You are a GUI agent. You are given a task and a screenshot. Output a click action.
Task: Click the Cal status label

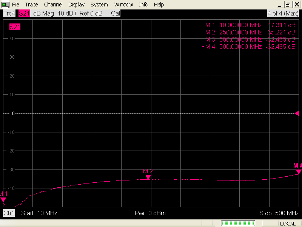116,13
